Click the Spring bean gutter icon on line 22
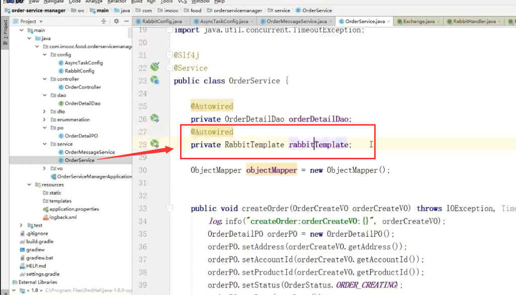The image size is (516, 295). click(x=155, y=67)
